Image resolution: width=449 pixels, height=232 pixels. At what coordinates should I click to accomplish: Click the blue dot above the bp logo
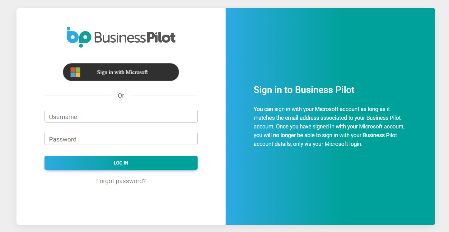click(x=68, y=29)
